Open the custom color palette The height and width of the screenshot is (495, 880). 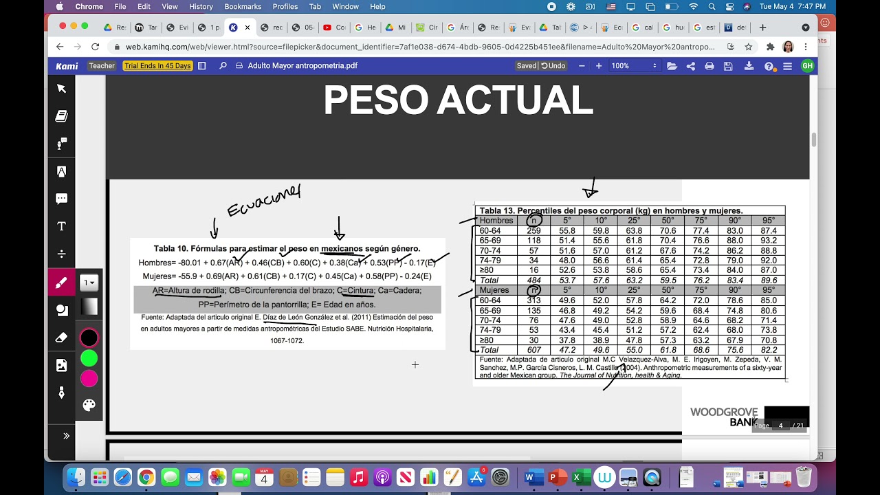[89, 405]
